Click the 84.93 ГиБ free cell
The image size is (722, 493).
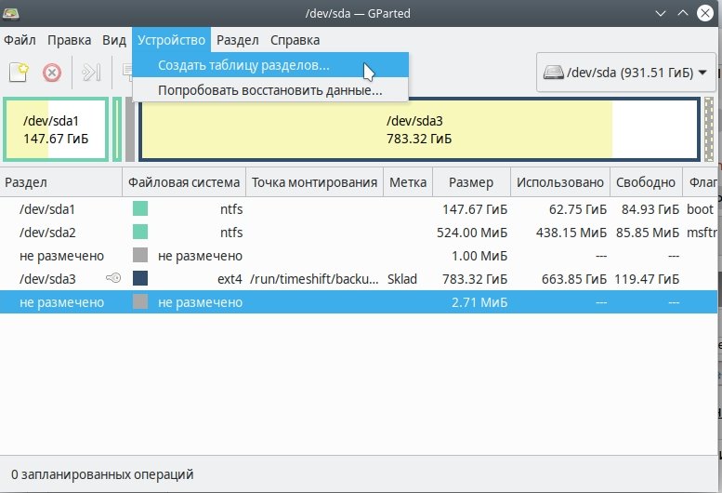pyautogui.click(x=650, y=209)
